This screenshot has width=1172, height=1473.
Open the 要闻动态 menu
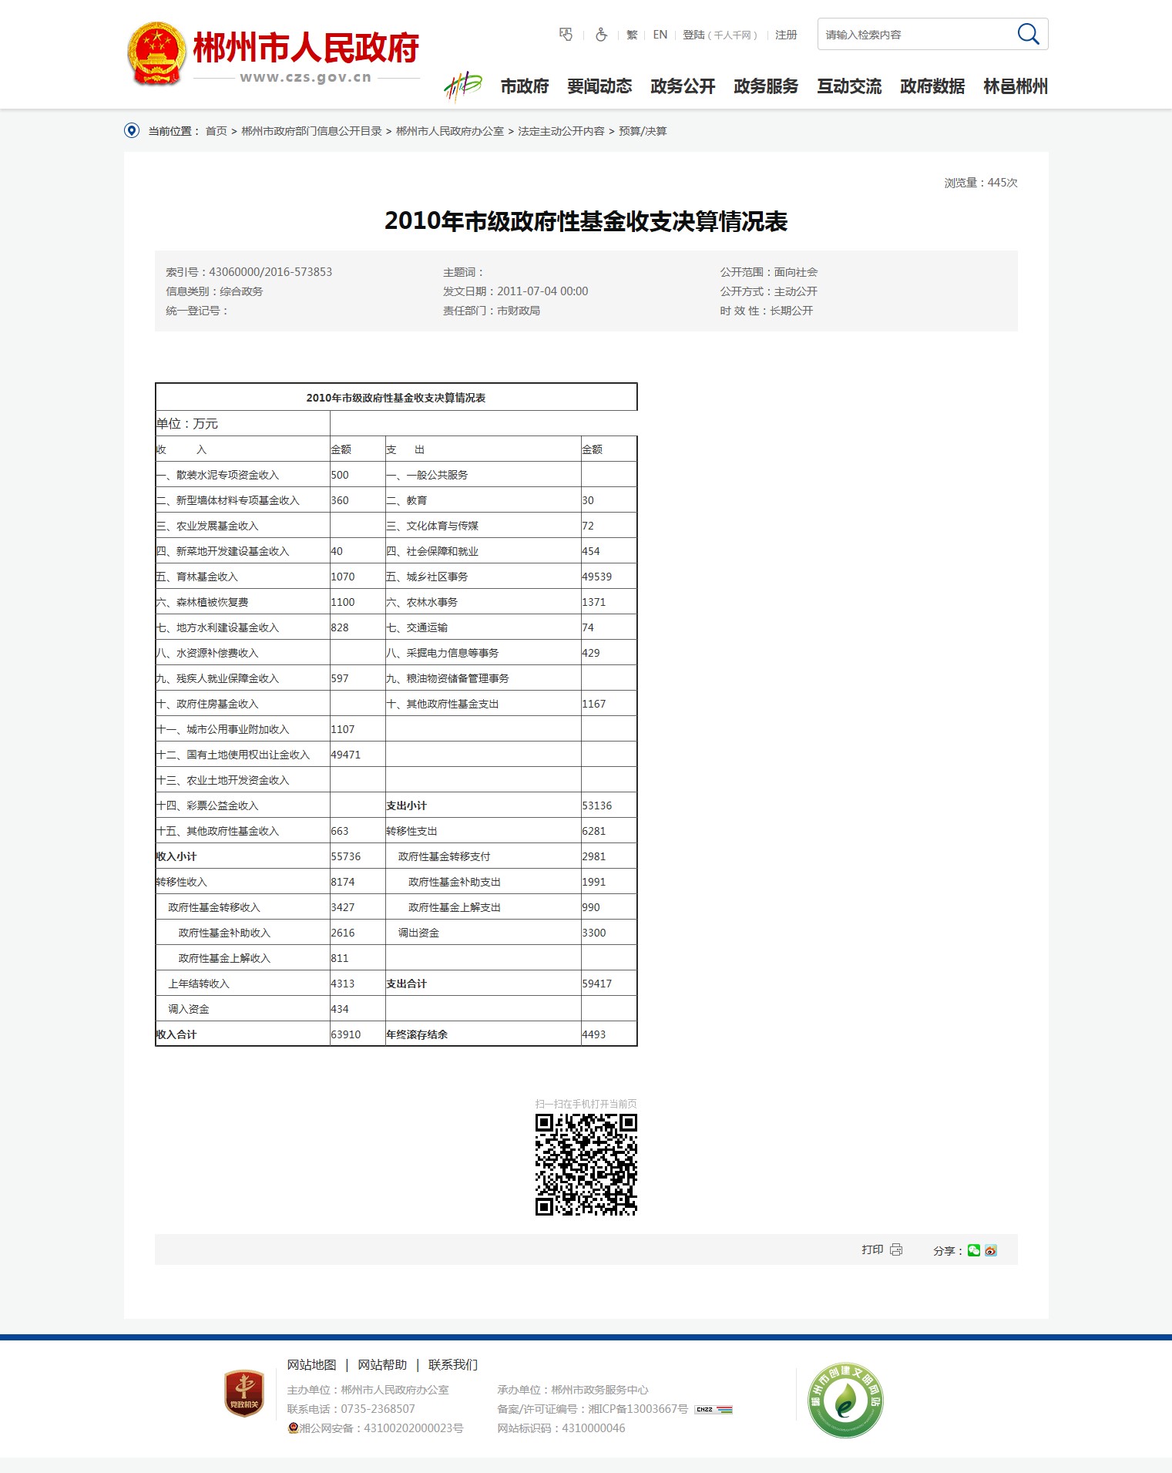[599, 86]
